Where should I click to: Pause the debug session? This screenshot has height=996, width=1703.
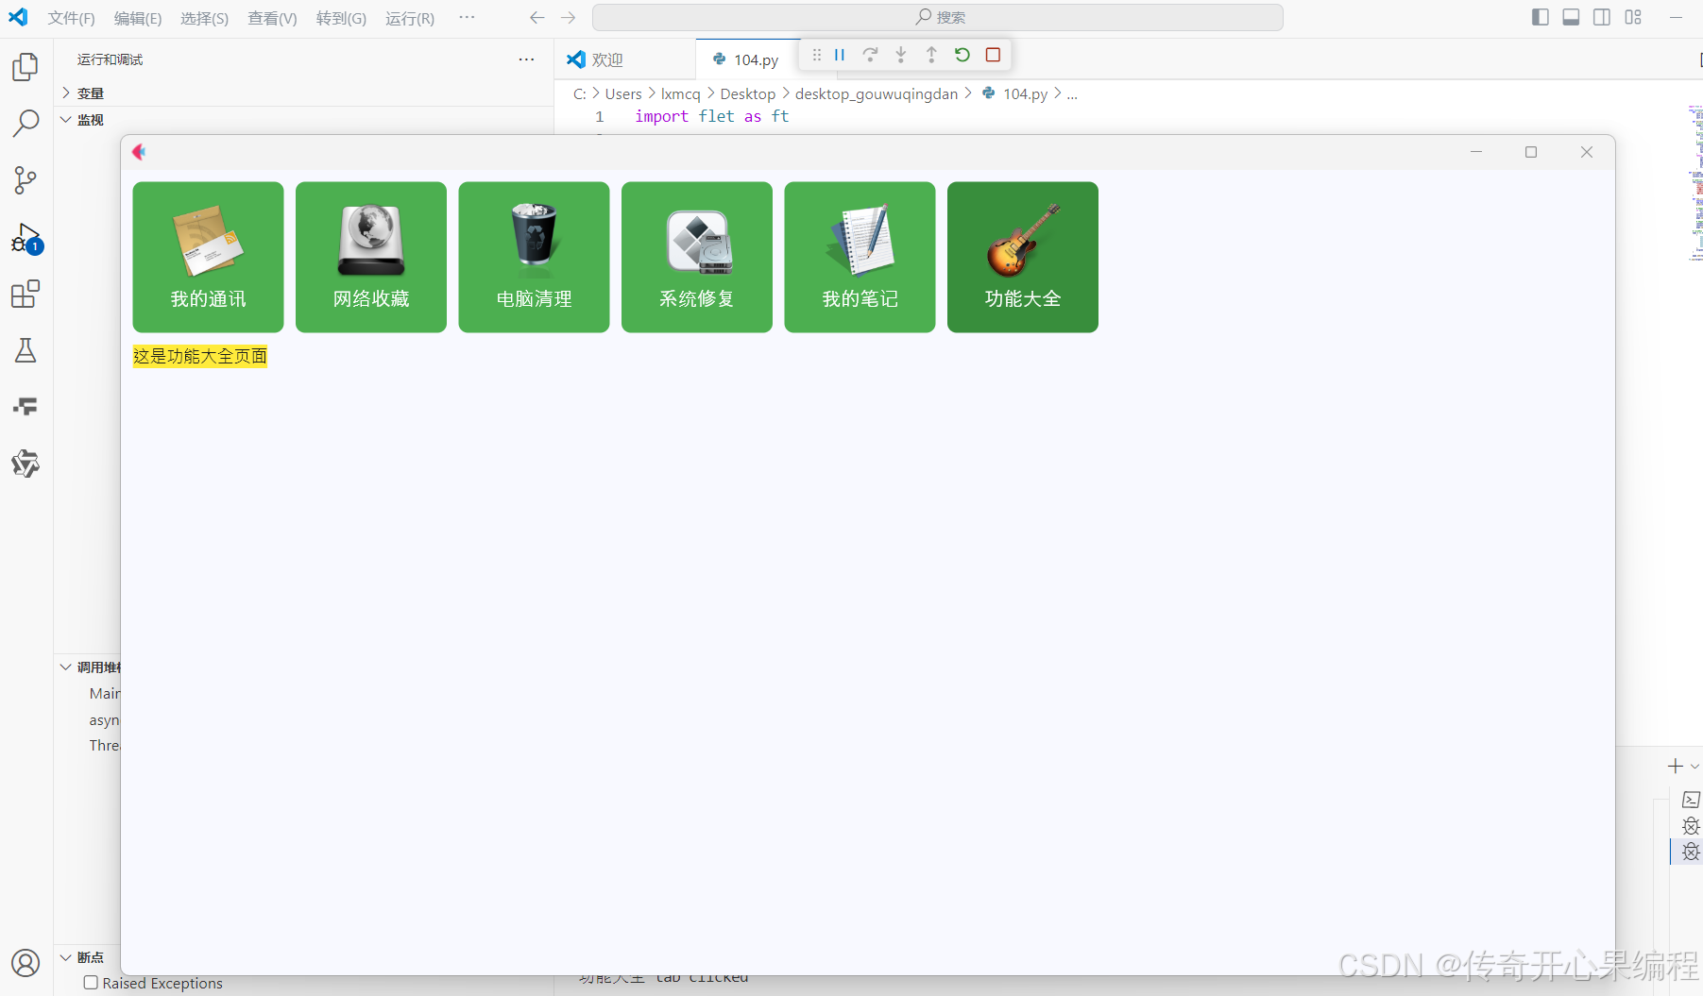coord(840,55)
